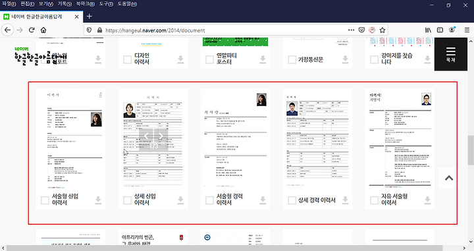Check the 가정통신문 checkbox
Image resolution: width=474 pixels, height=251 pixels.
tap(292, 59)
